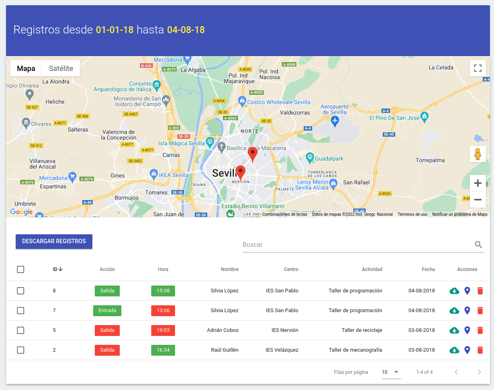Click the 16:34 time badge
The image size is (494, 390).
coord(163,350)
